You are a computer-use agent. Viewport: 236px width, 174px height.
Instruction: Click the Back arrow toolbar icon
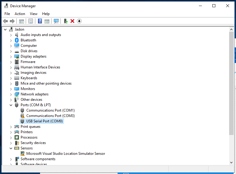5,21
